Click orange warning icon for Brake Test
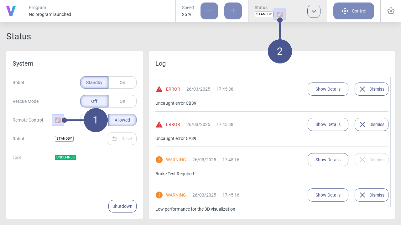The image size is (401, 225). point(159,160)
